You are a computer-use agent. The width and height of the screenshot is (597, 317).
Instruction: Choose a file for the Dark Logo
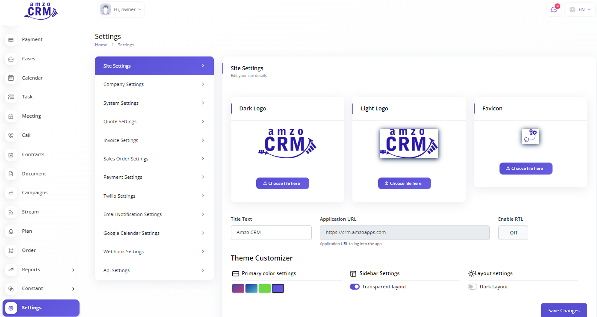pos(283,183)
